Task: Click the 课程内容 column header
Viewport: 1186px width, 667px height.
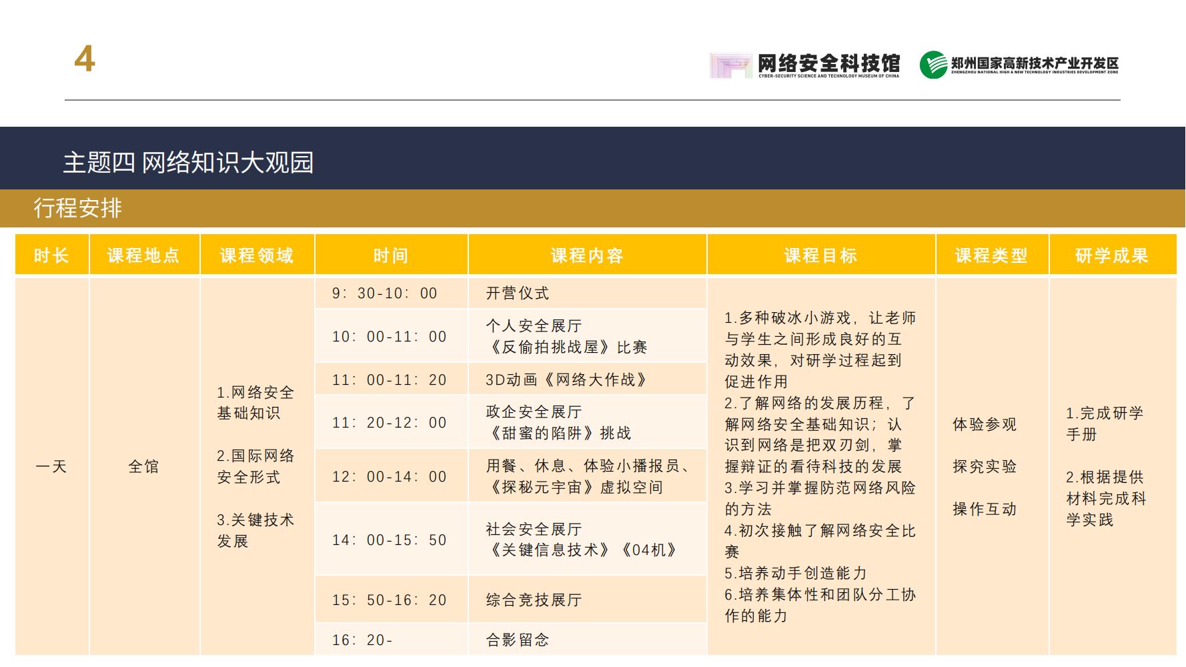Action: tap(587, 255)
